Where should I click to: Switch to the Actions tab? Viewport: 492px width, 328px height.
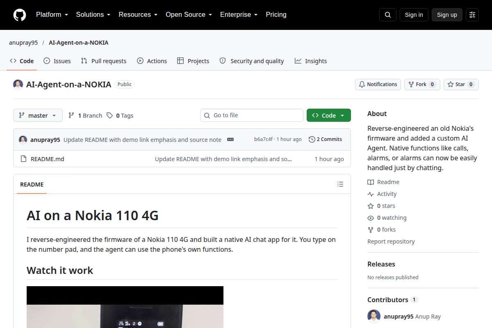pyautogui.click(x=152, y=61)
